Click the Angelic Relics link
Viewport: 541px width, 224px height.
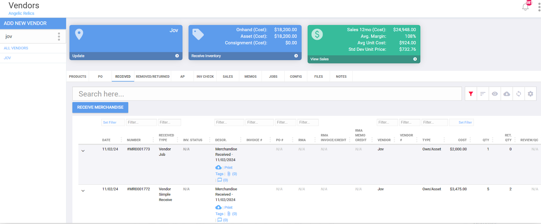point(21,13)
